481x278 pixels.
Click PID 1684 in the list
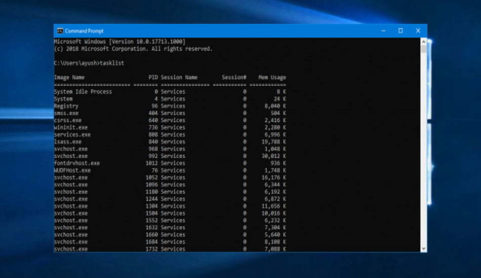tap(151, 241)
